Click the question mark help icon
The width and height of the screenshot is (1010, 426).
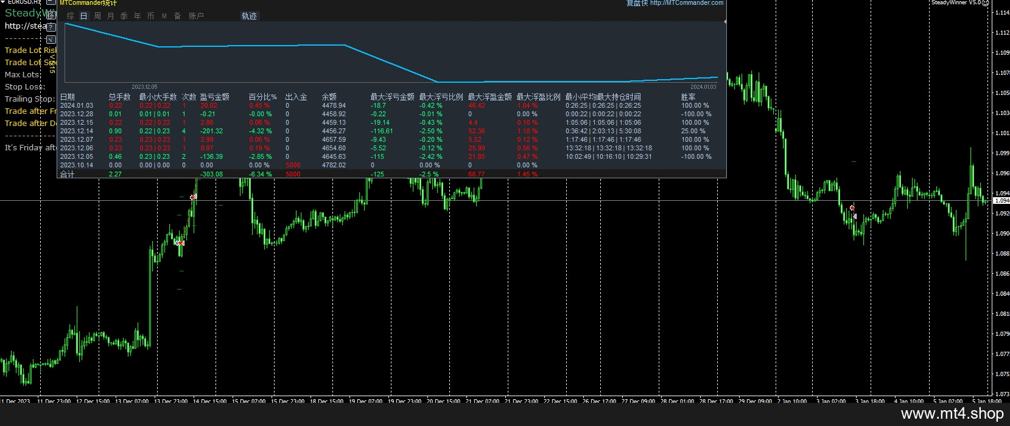pyautogui.click(x=51, y=27)
